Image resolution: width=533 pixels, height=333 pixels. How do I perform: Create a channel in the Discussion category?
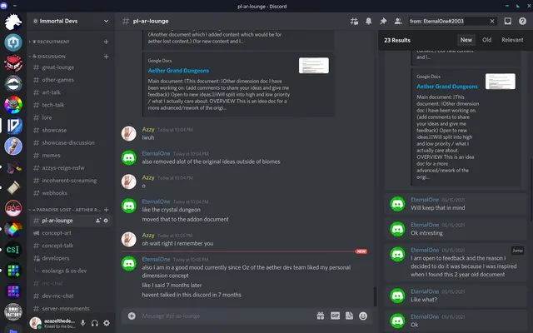point(106,57)
